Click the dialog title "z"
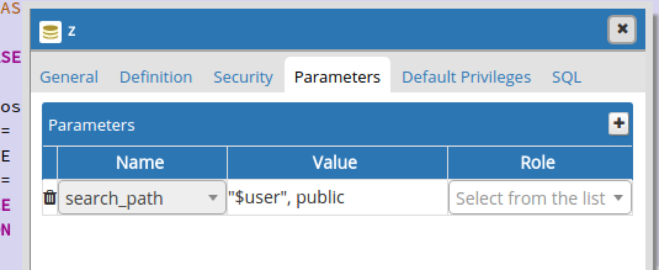Screen dimensions: 659x270 (72, 30)
